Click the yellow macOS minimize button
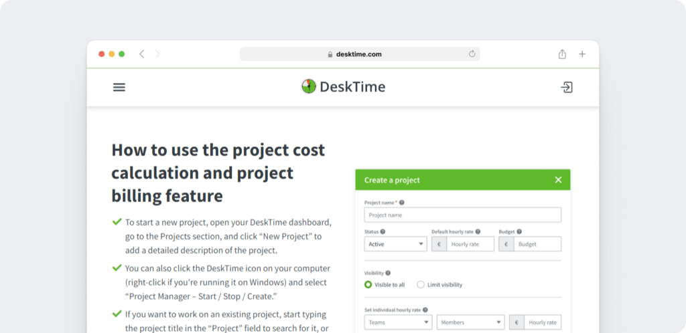The image size is (686, 333). pos(112,54)
